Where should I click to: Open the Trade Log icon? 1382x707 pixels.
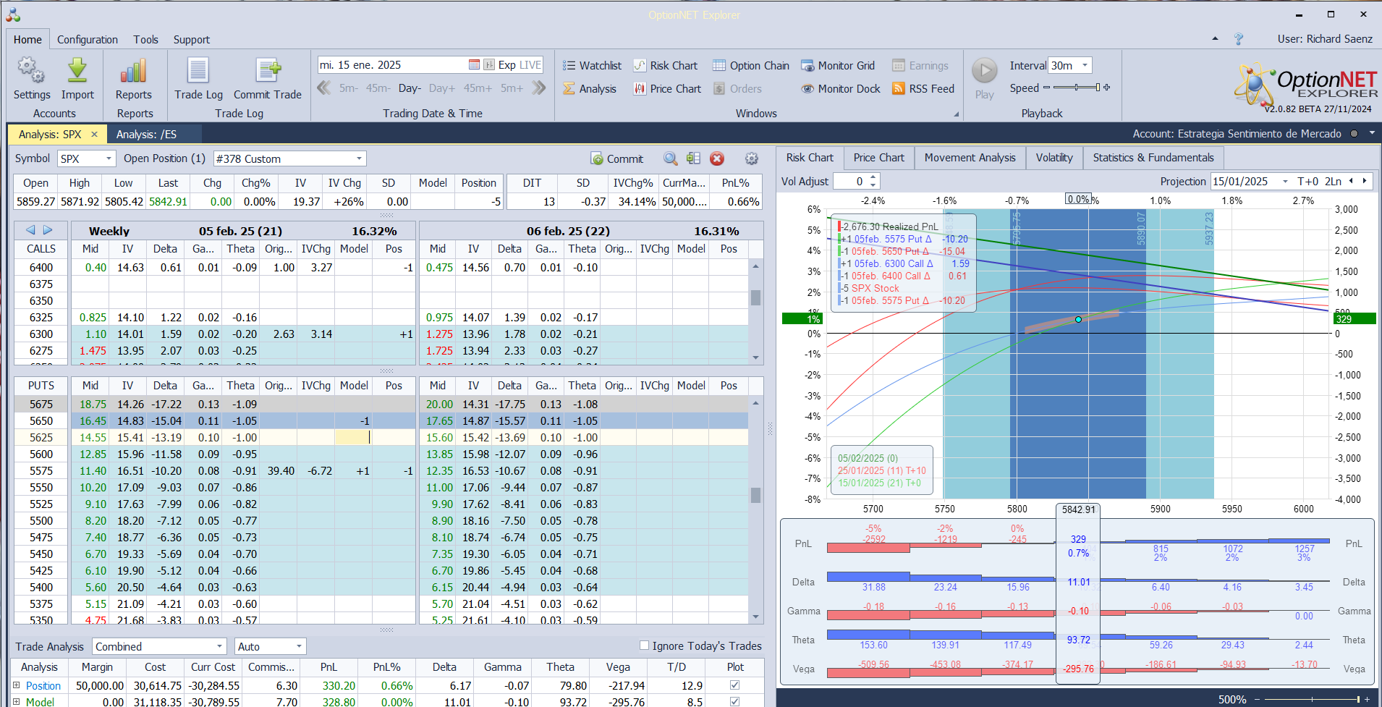[198, 71]
